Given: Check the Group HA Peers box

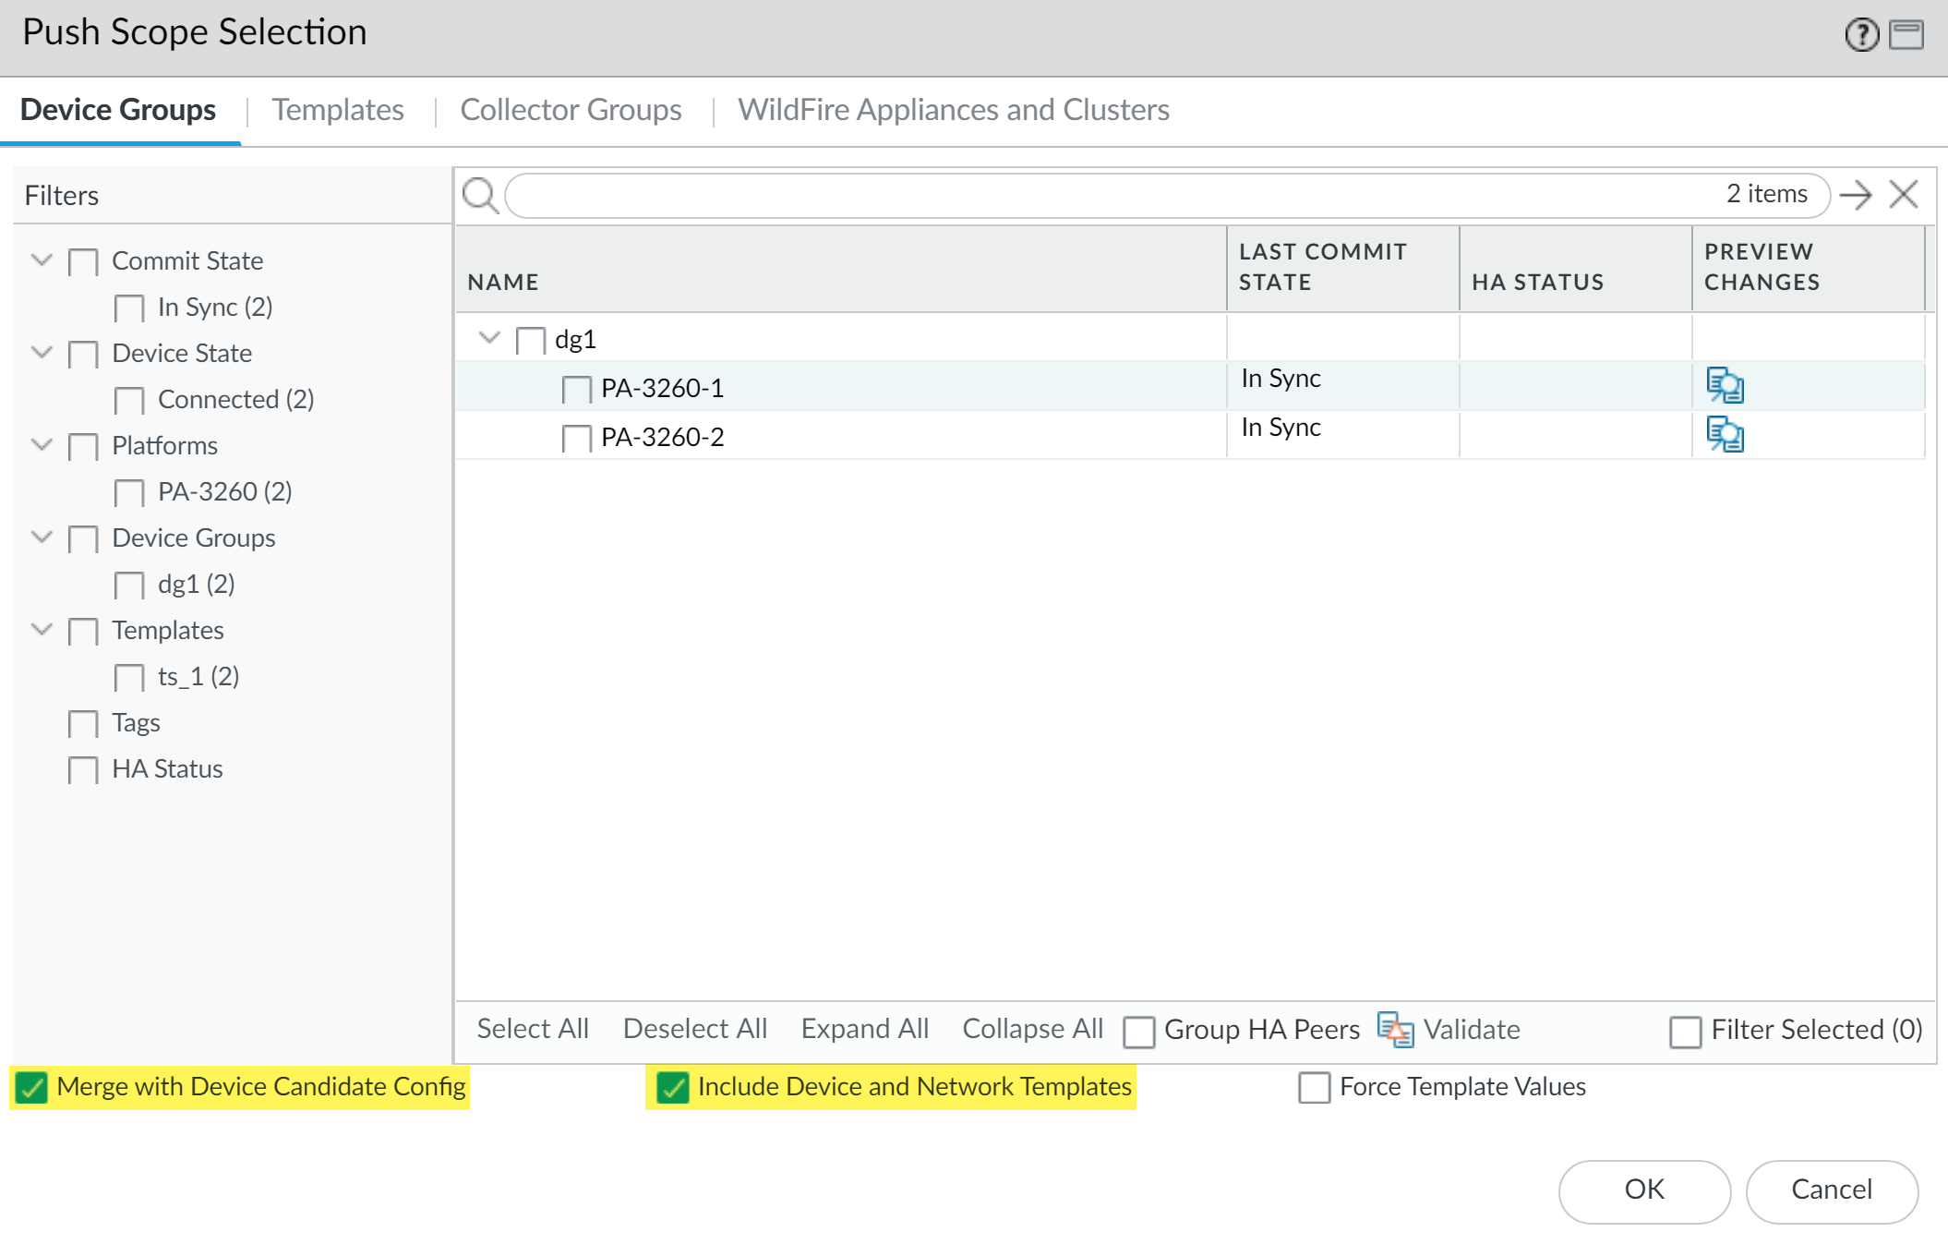Looking at the screenshot, I should click(1138, 1031).
